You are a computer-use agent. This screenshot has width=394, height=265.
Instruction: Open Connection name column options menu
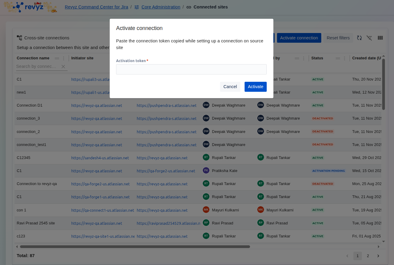(64, 58)
